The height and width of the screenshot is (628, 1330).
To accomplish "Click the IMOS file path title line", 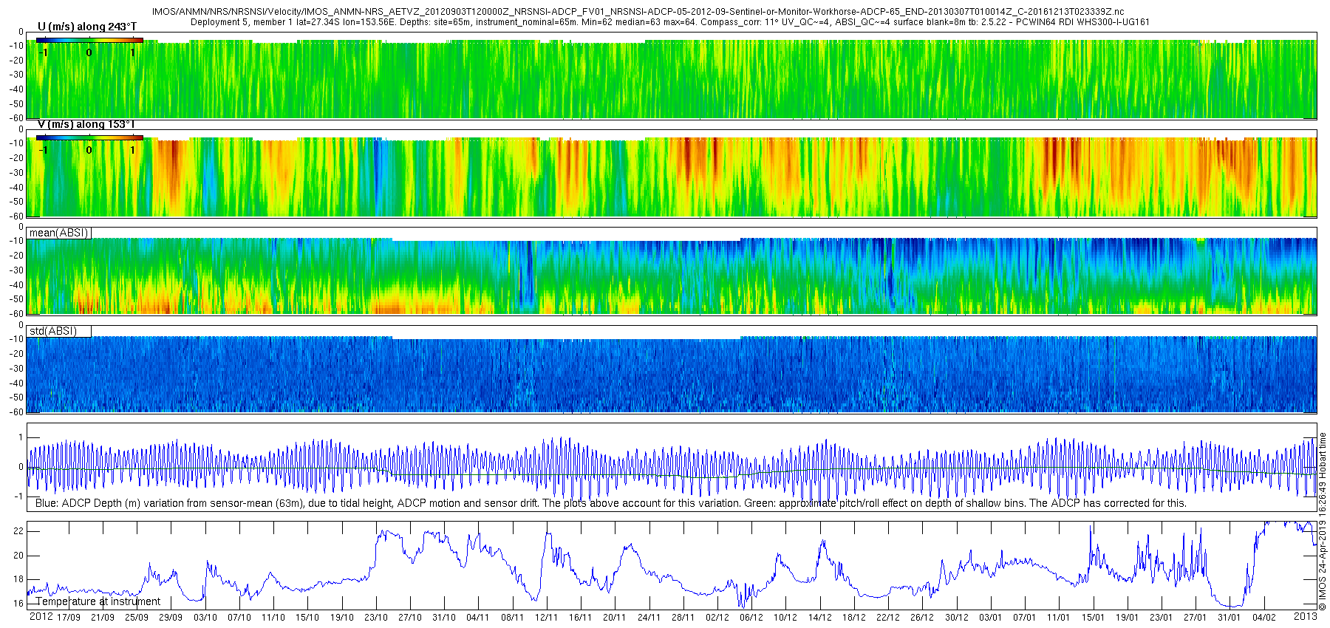I will (x=638, y=12).
